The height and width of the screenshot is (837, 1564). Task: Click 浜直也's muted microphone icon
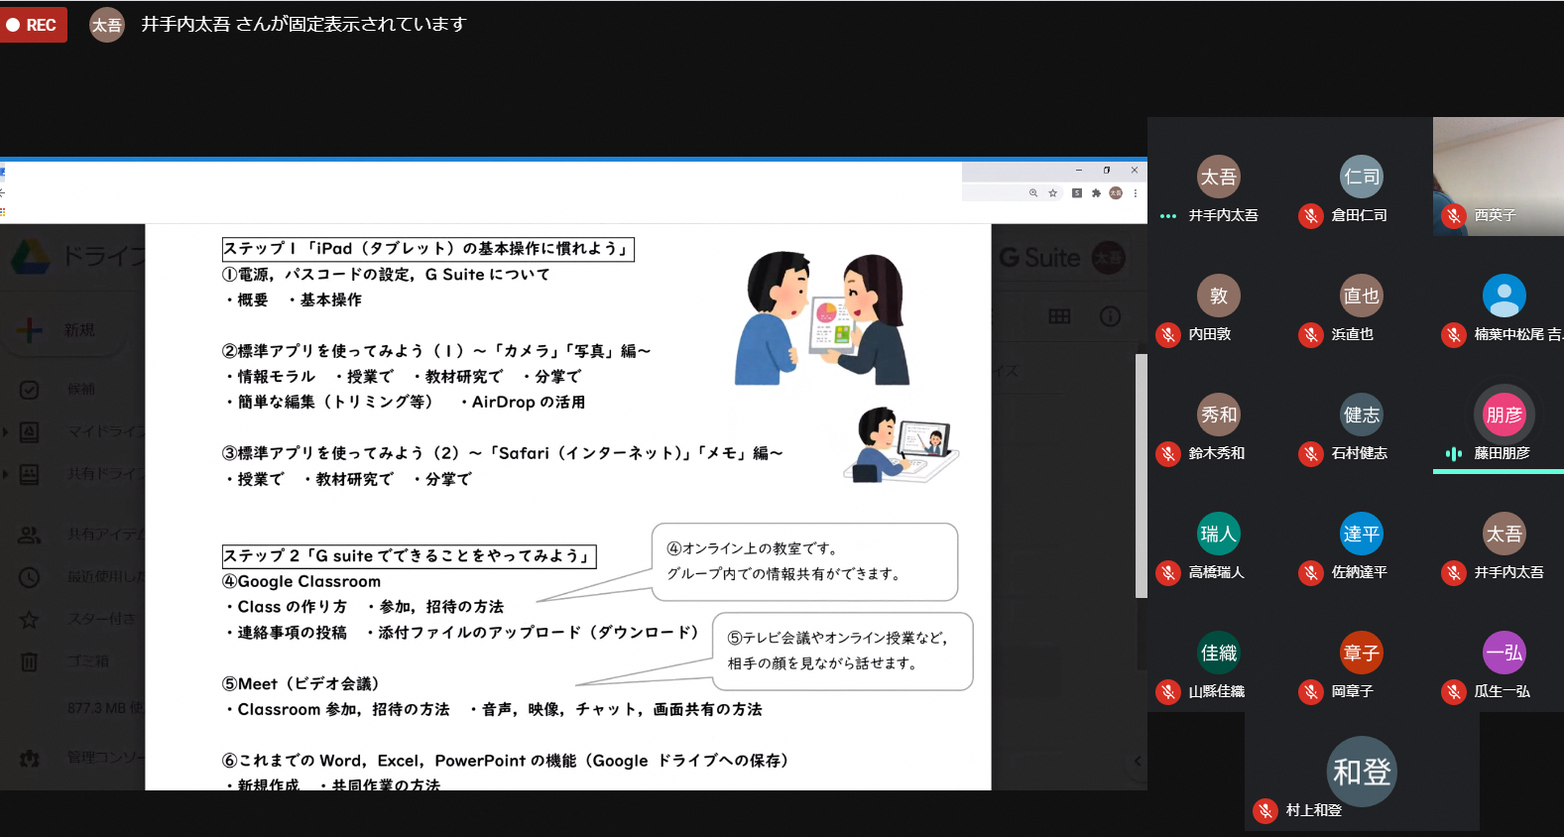[1311, 334]
